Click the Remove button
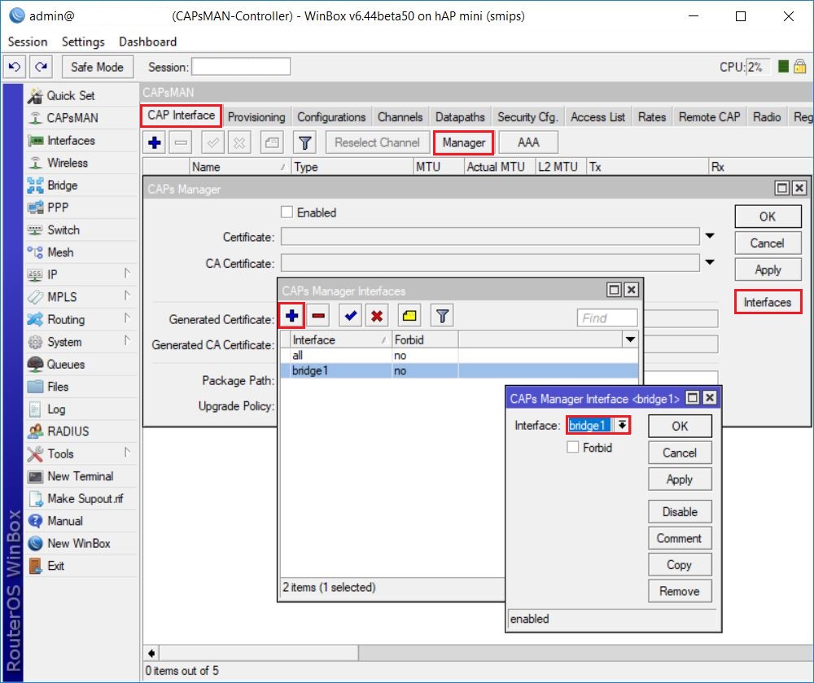 coord(680,591)
